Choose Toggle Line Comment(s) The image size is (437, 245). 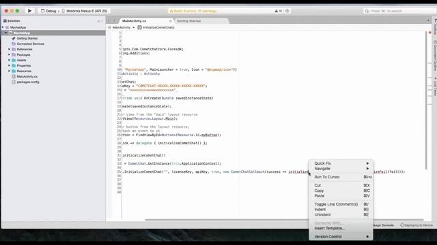pyautogui.click(x=341, y=204)
